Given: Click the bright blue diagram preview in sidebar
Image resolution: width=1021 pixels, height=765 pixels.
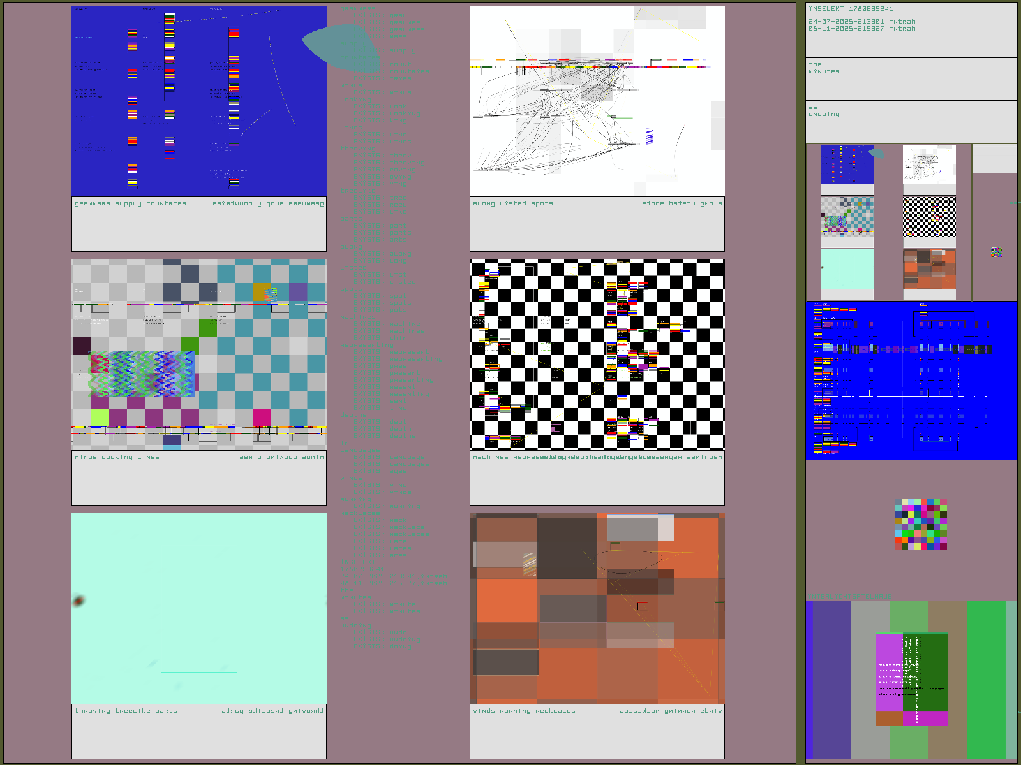Looking at the screenshot, I should 911,380.
